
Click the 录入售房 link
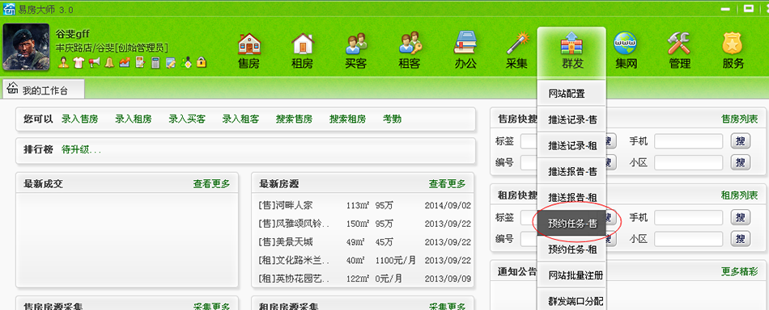(x=80, y=119)
